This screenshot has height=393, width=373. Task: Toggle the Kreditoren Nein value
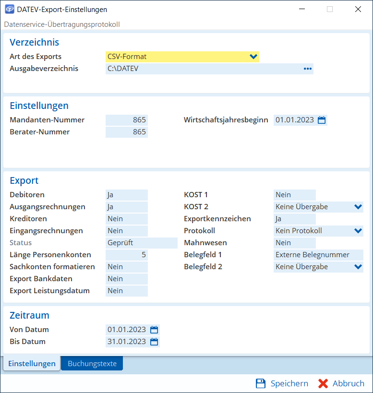click(127, 219)
